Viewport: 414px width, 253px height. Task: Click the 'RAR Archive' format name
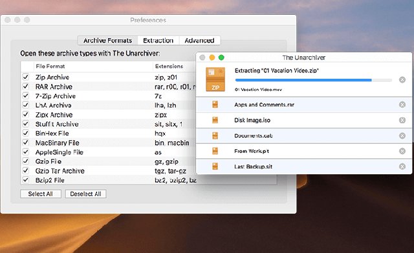click(54, 86)
